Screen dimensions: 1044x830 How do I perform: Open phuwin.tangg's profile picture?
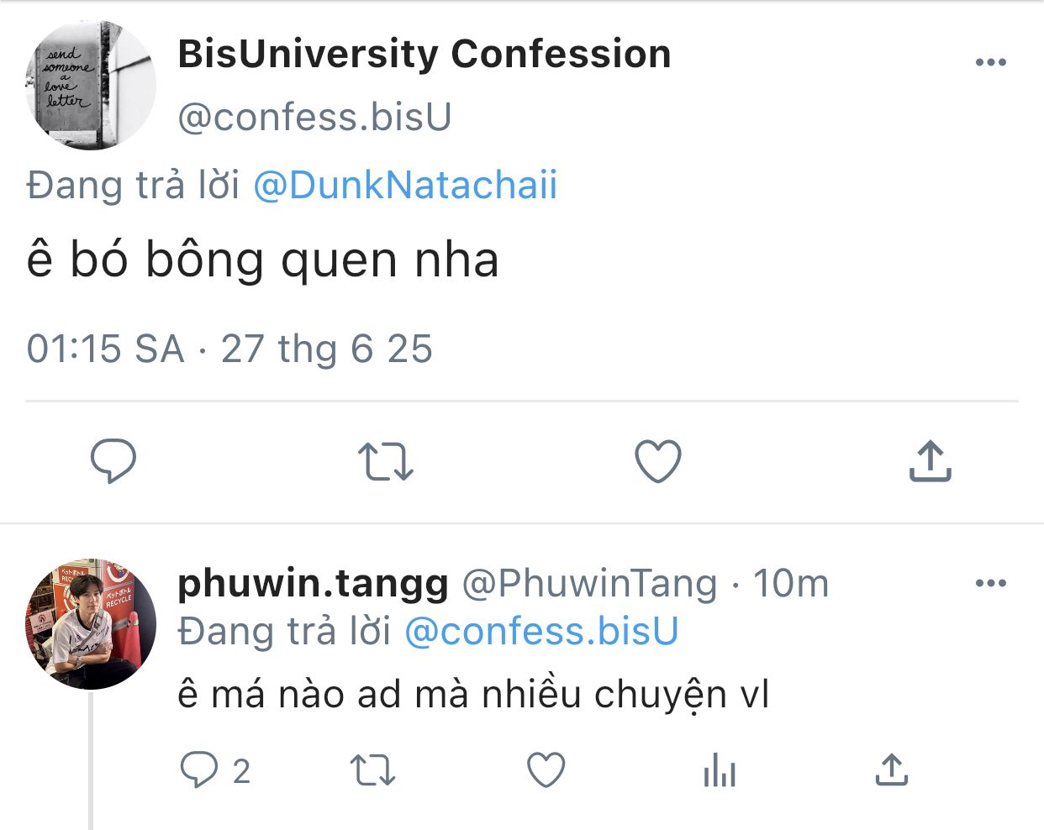tap(91, 624)
